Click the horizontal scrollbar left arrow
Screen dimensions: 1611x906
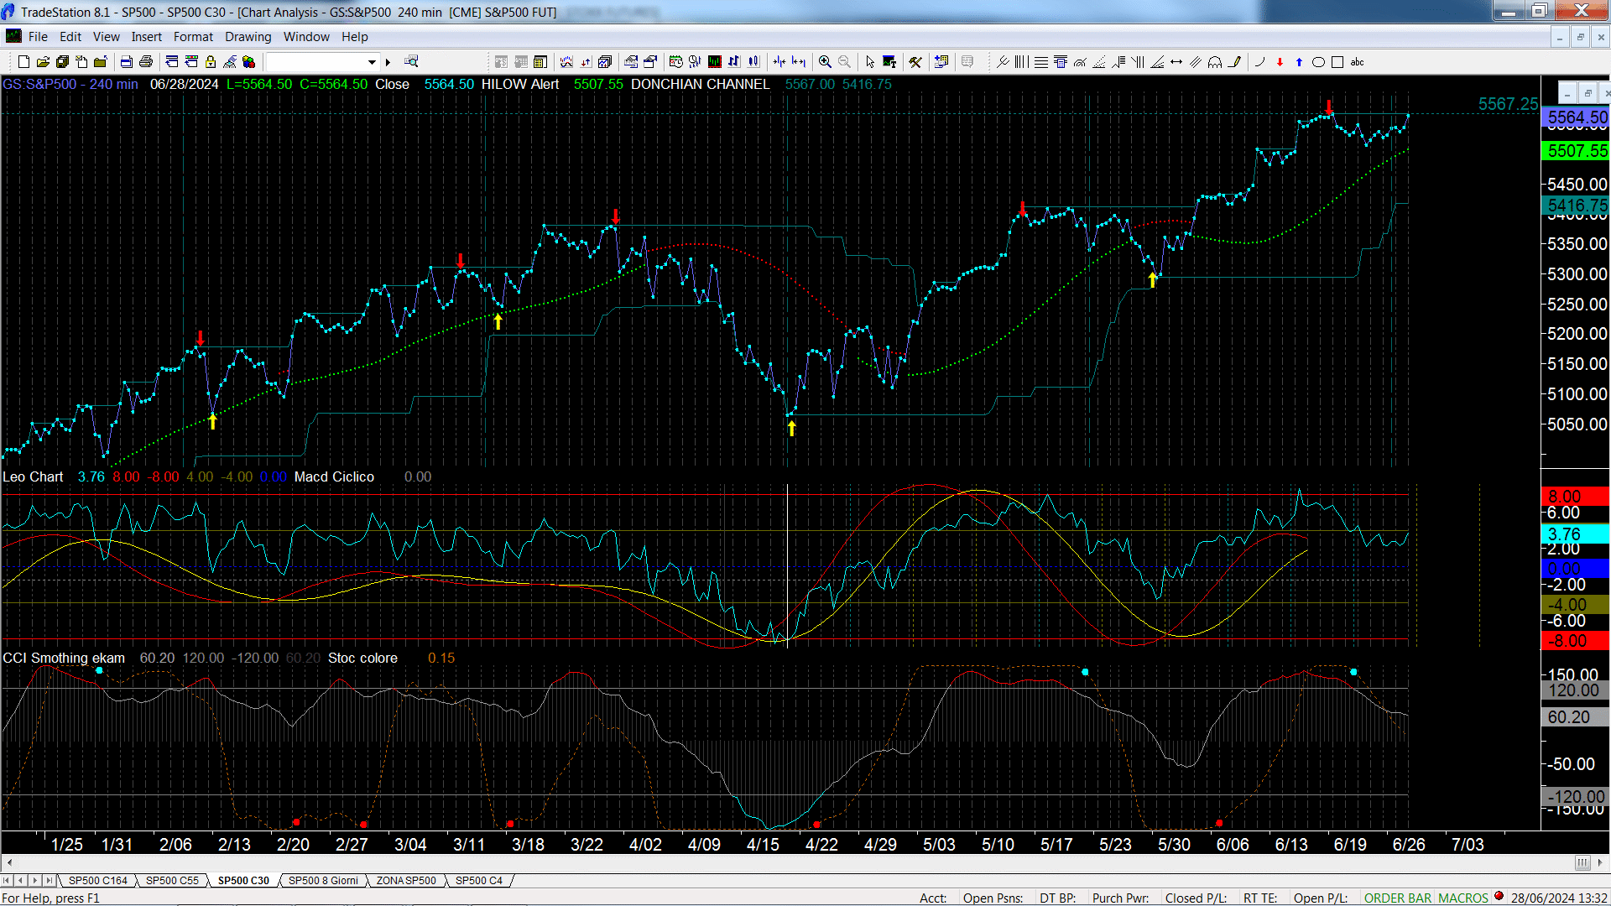coord(9,862)
